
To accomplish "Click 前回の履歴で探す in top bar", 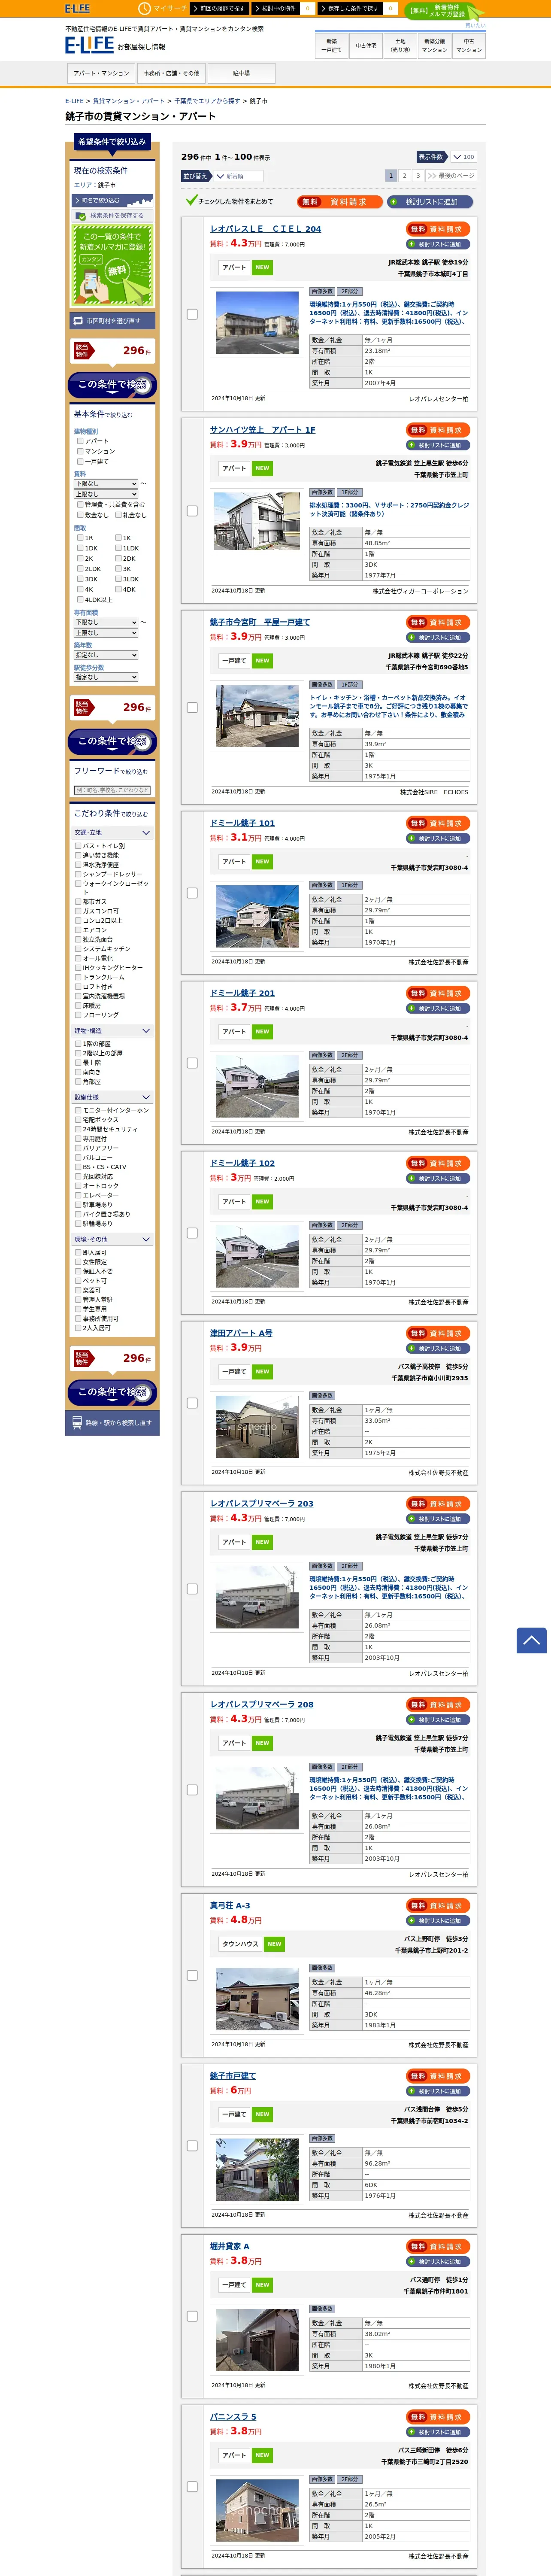I will (221, 8).
